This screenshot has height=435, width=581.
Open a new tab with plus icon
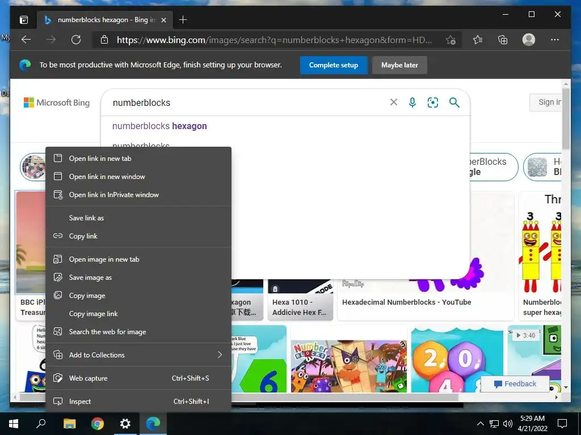(x=183, y=20)
